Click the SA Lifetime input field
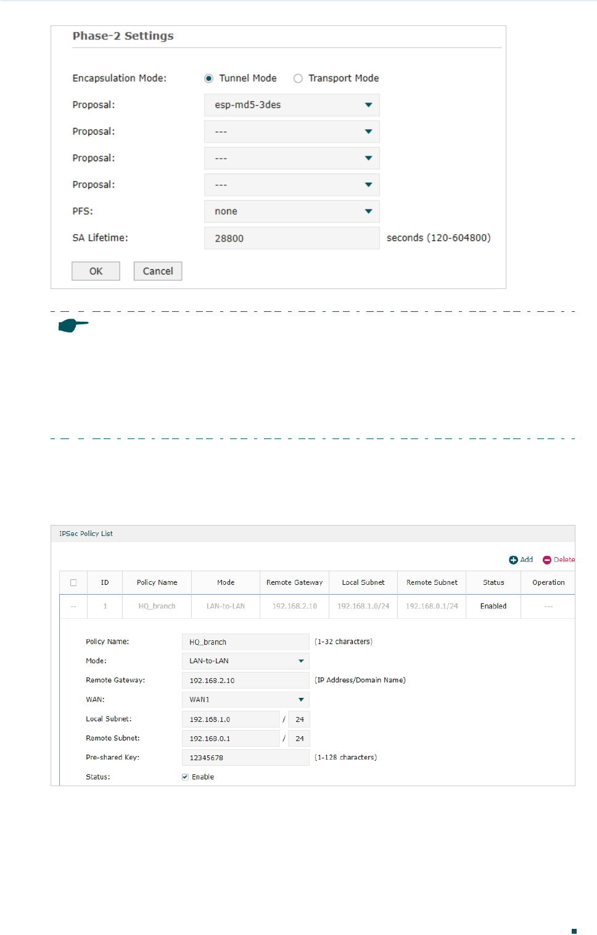 point(292,238)
